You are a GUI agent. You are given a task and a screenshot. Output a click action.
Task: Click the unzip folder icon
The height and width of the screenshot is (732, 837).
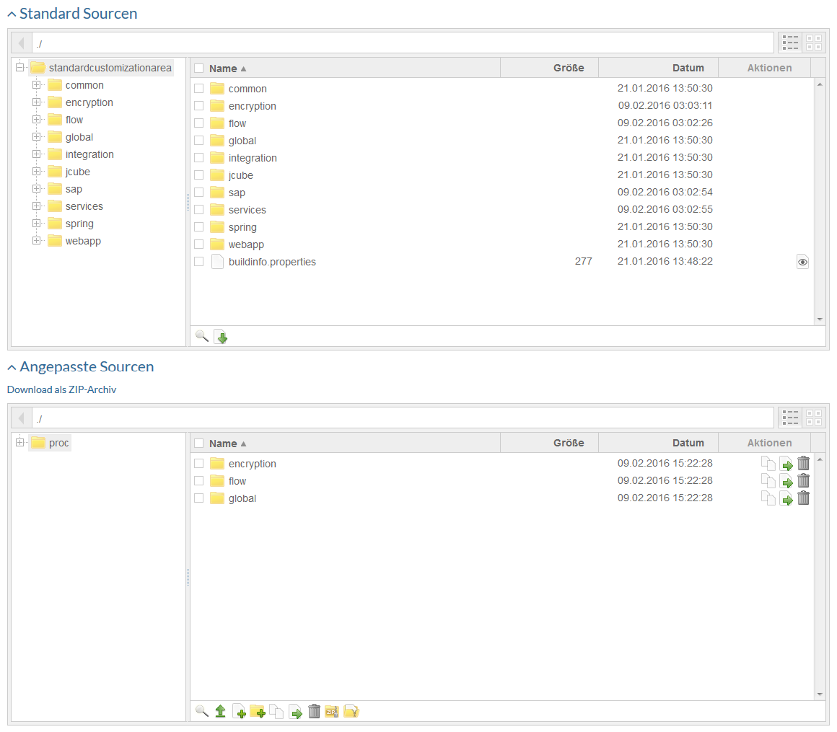351,712
